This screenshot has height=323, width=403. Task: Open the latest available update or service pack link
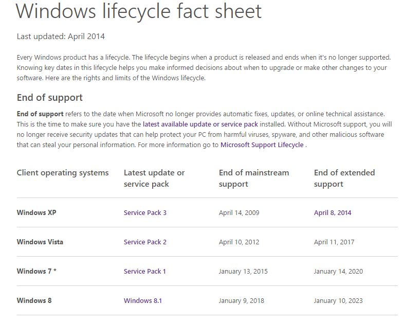click(200, 124)
